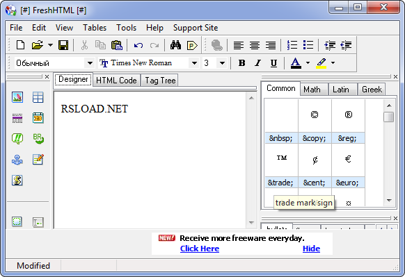Open the View menu
Screen dimensions: 405x277
[64, 28]
